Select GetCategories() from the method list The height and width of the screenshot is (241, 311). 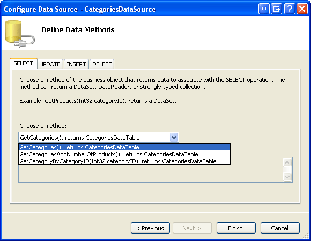pos(124,147)
